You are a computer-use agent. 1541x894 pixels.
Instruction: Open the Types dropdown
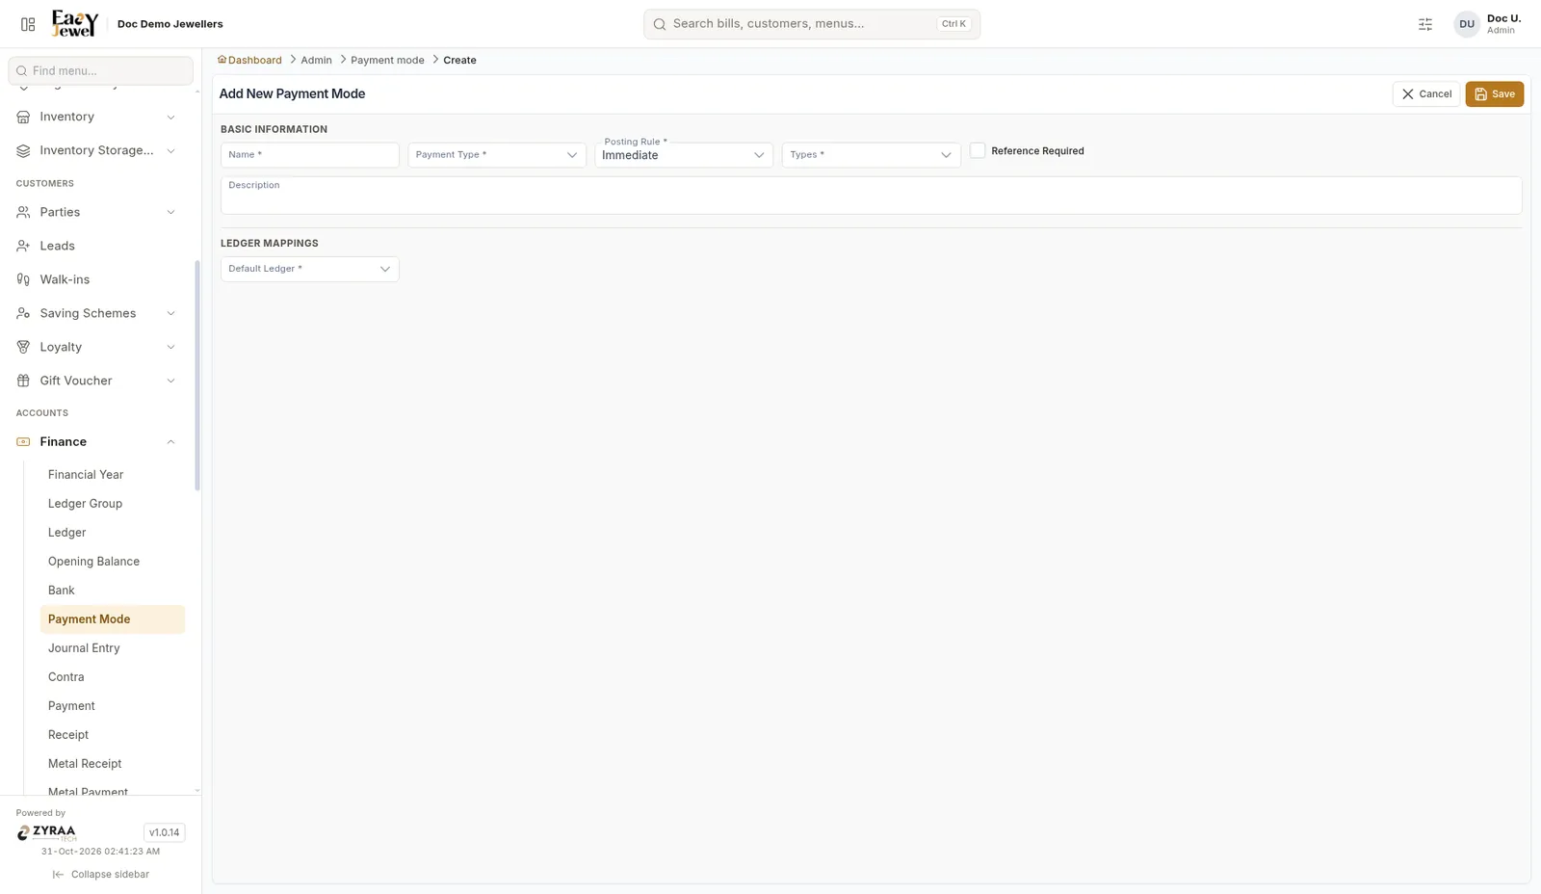click(x=871, y=155)
